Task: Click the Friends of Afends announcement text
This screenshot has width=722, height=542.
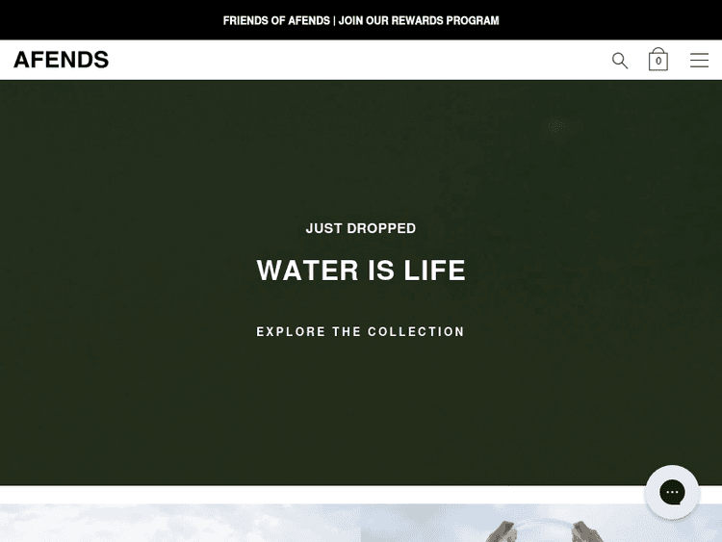Action: click(x=276, y=21)
